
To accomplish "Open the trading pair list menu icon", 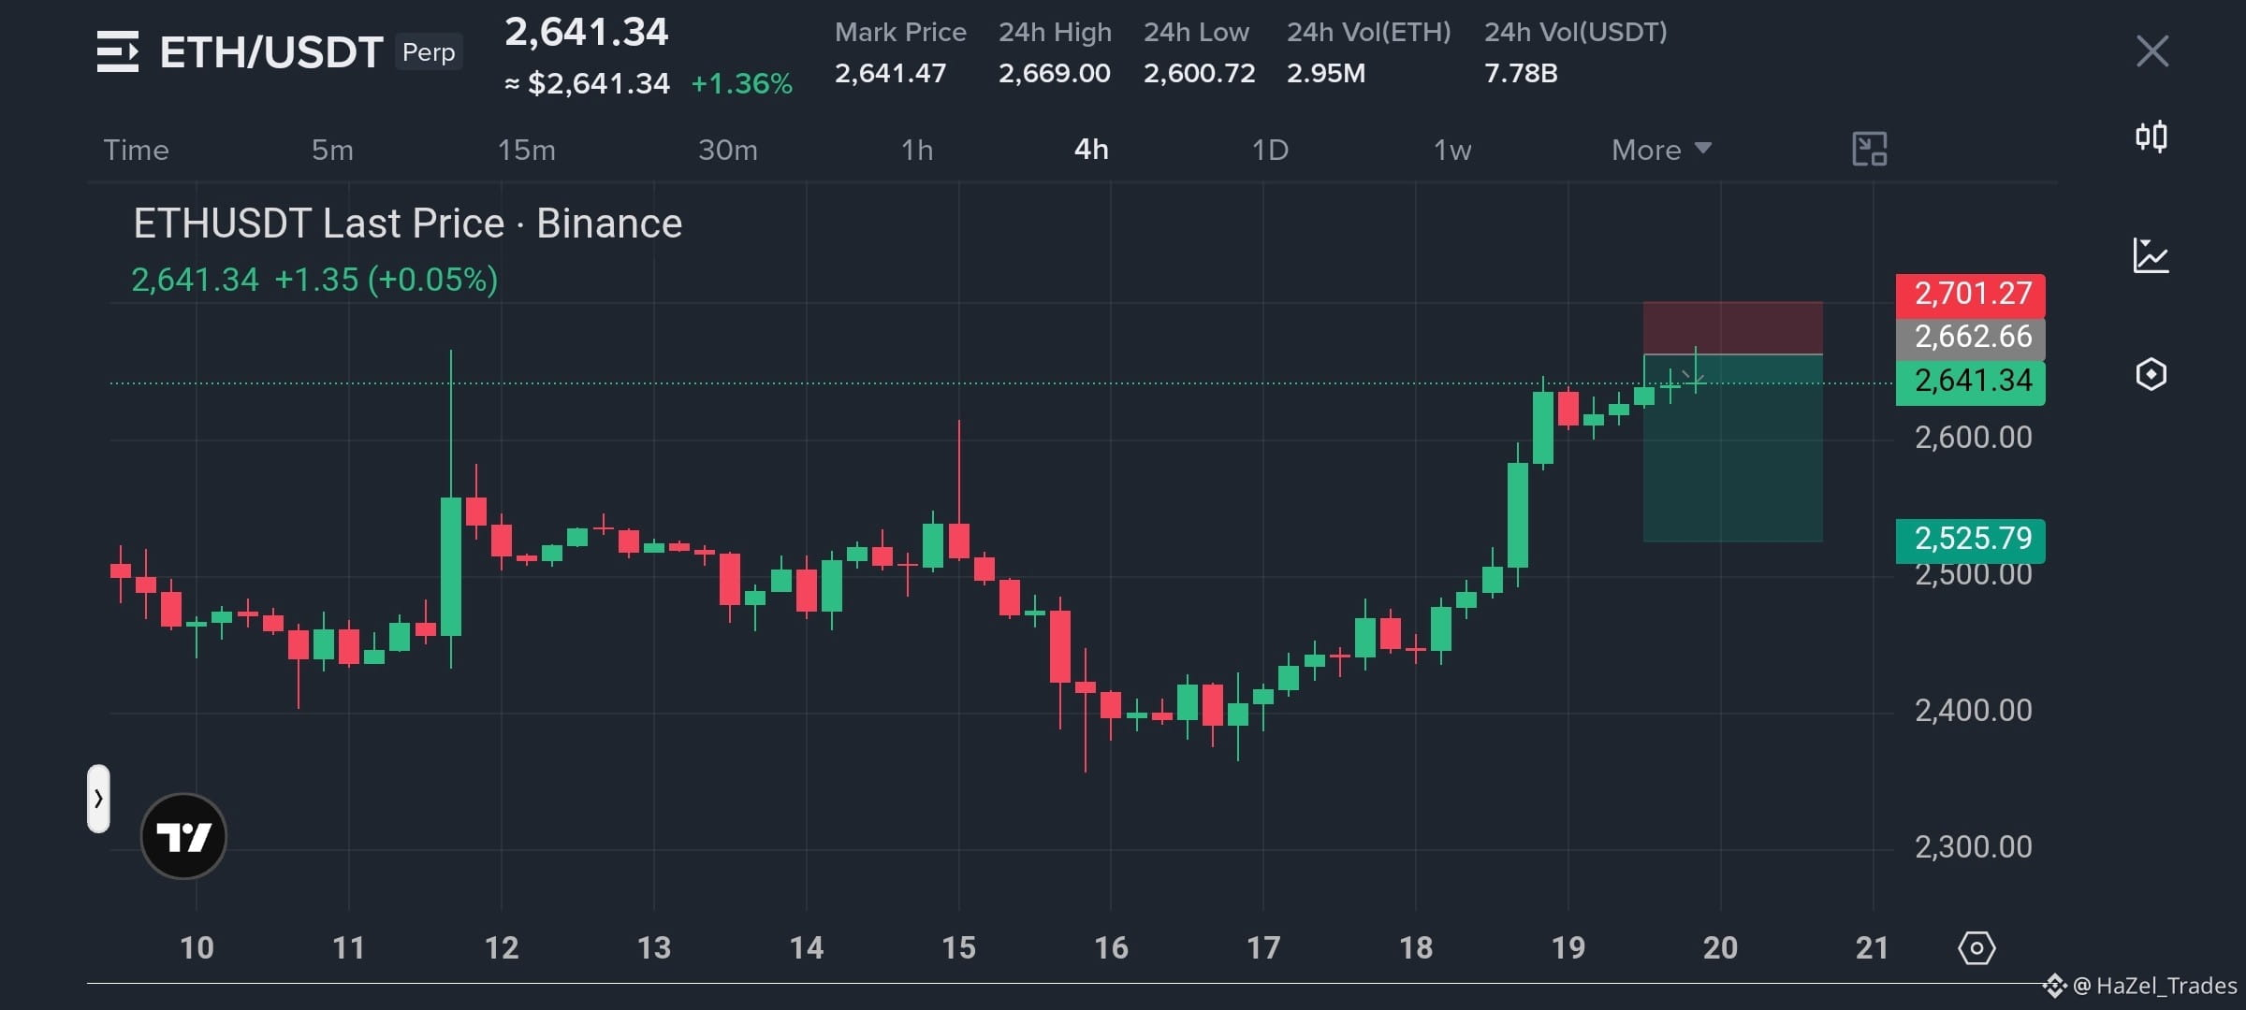I will click(x=118, y=51).
